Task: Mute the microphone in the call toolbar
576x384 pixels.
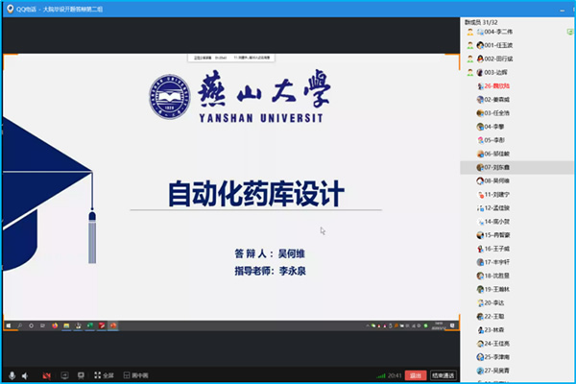Action: click(12, 375)
